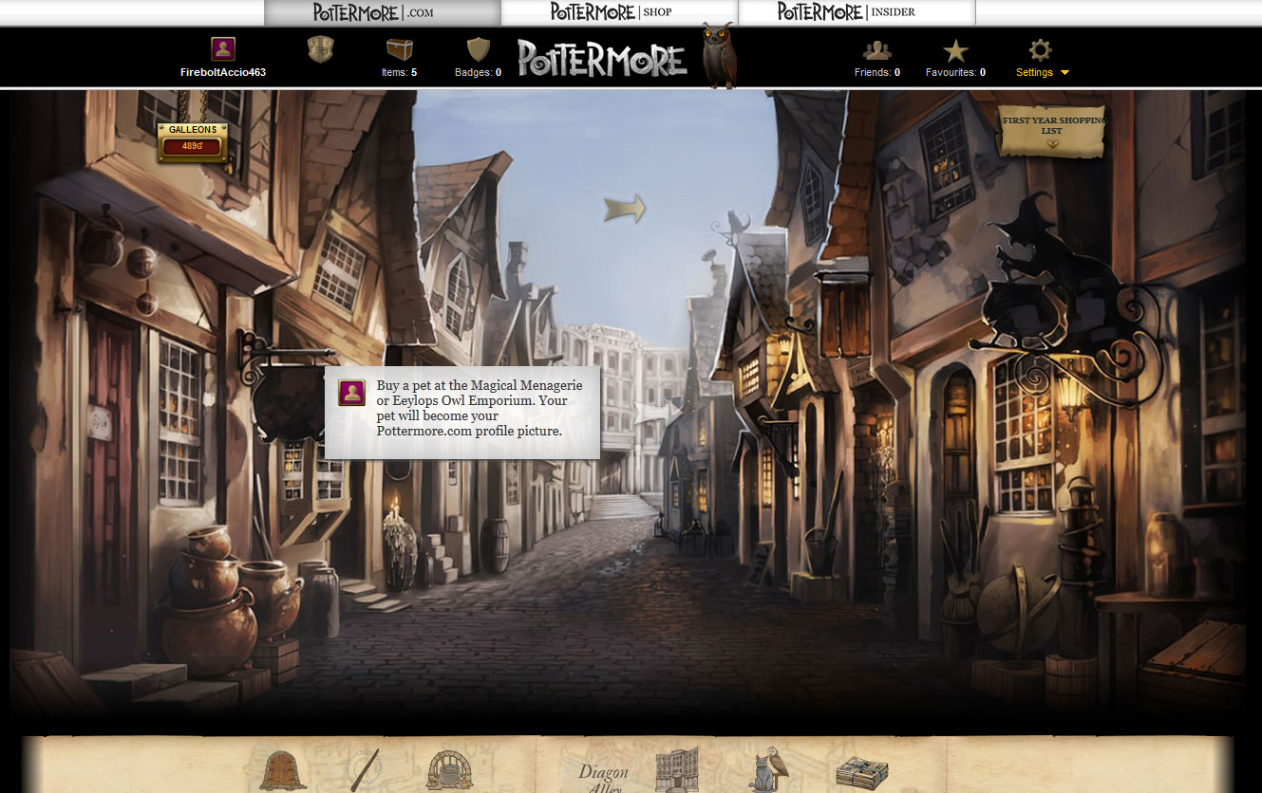
Task: Click the Friends: 0 label
Action: (x=877, y=72)
